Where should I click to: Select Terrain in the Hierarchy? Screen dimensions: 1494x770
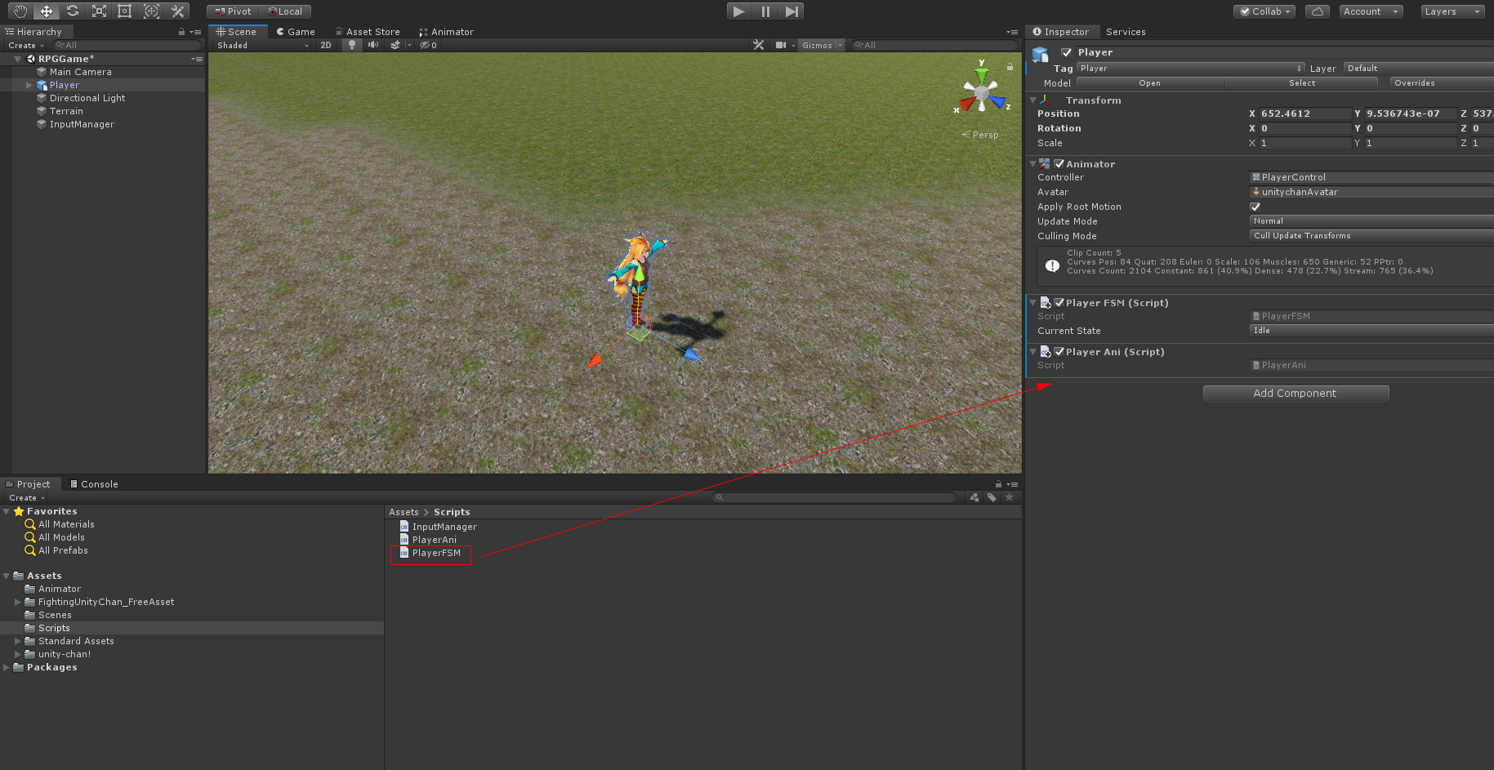pos(66,111)
